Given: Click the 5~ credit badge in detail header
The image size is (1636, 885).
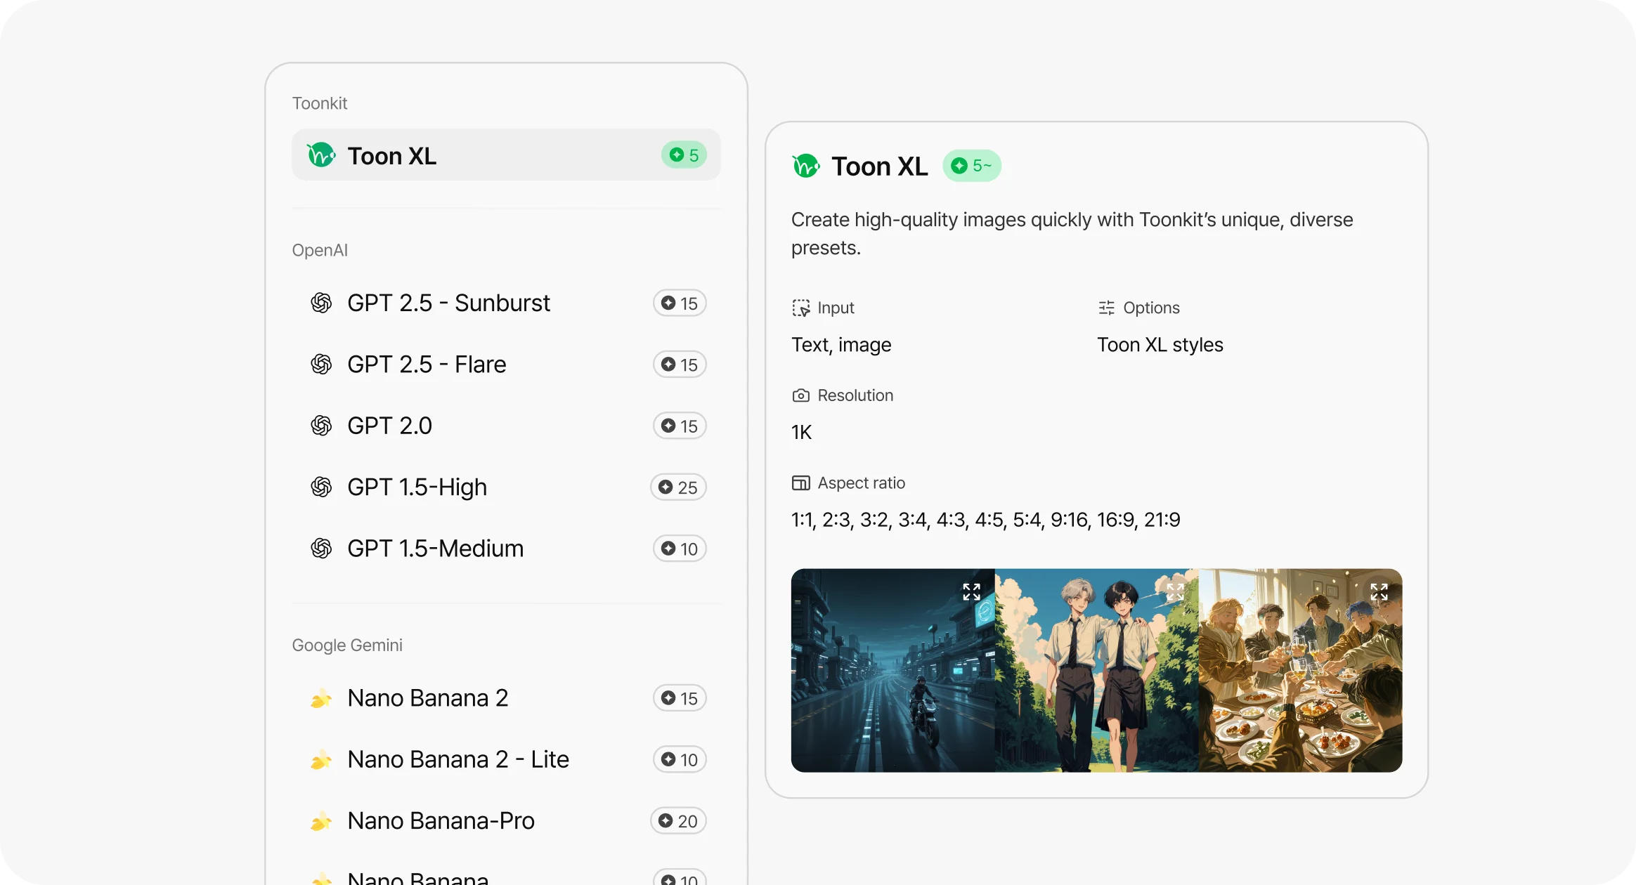Looking at the screenshot, I should (972, 166).
